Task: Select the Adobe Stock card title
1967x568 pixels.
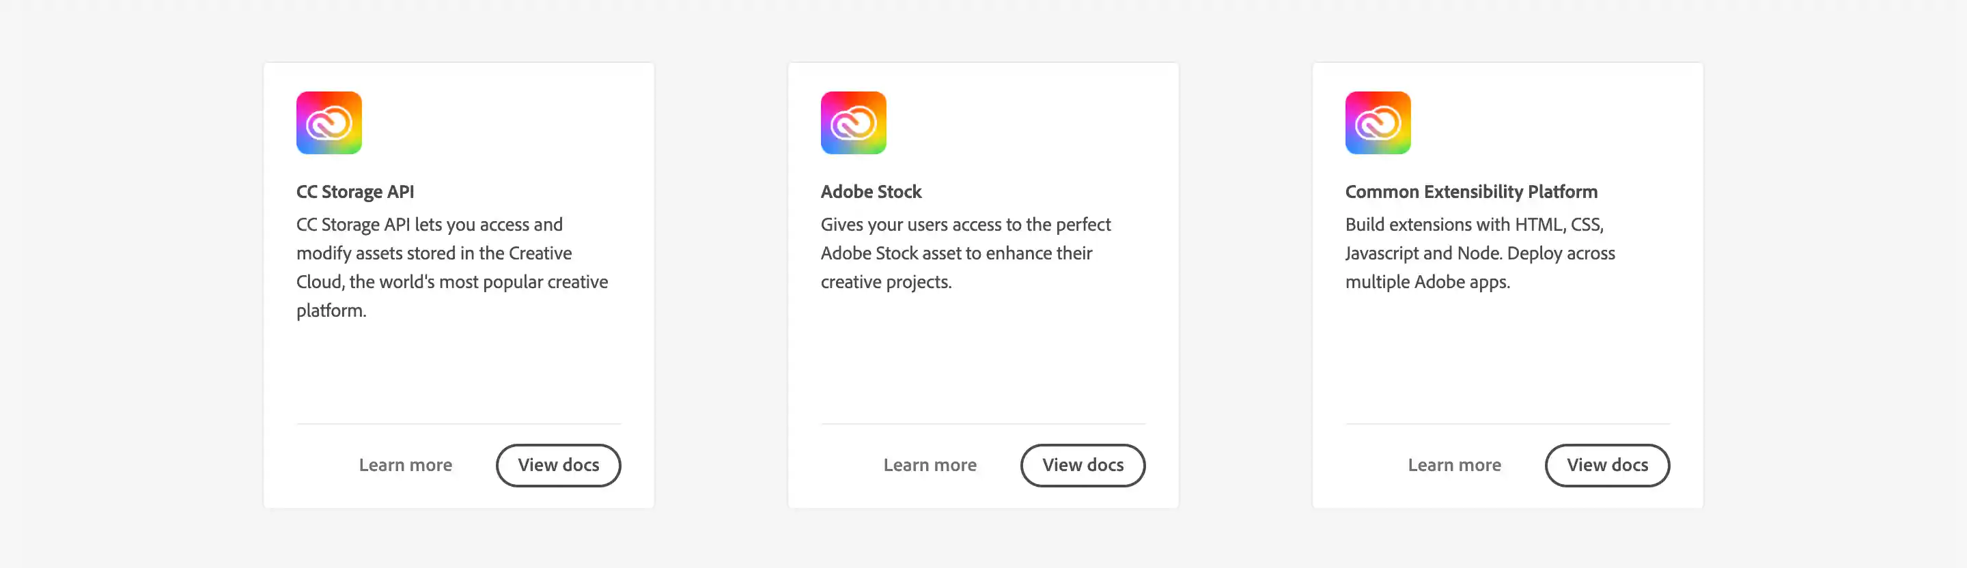Action: 871,192
